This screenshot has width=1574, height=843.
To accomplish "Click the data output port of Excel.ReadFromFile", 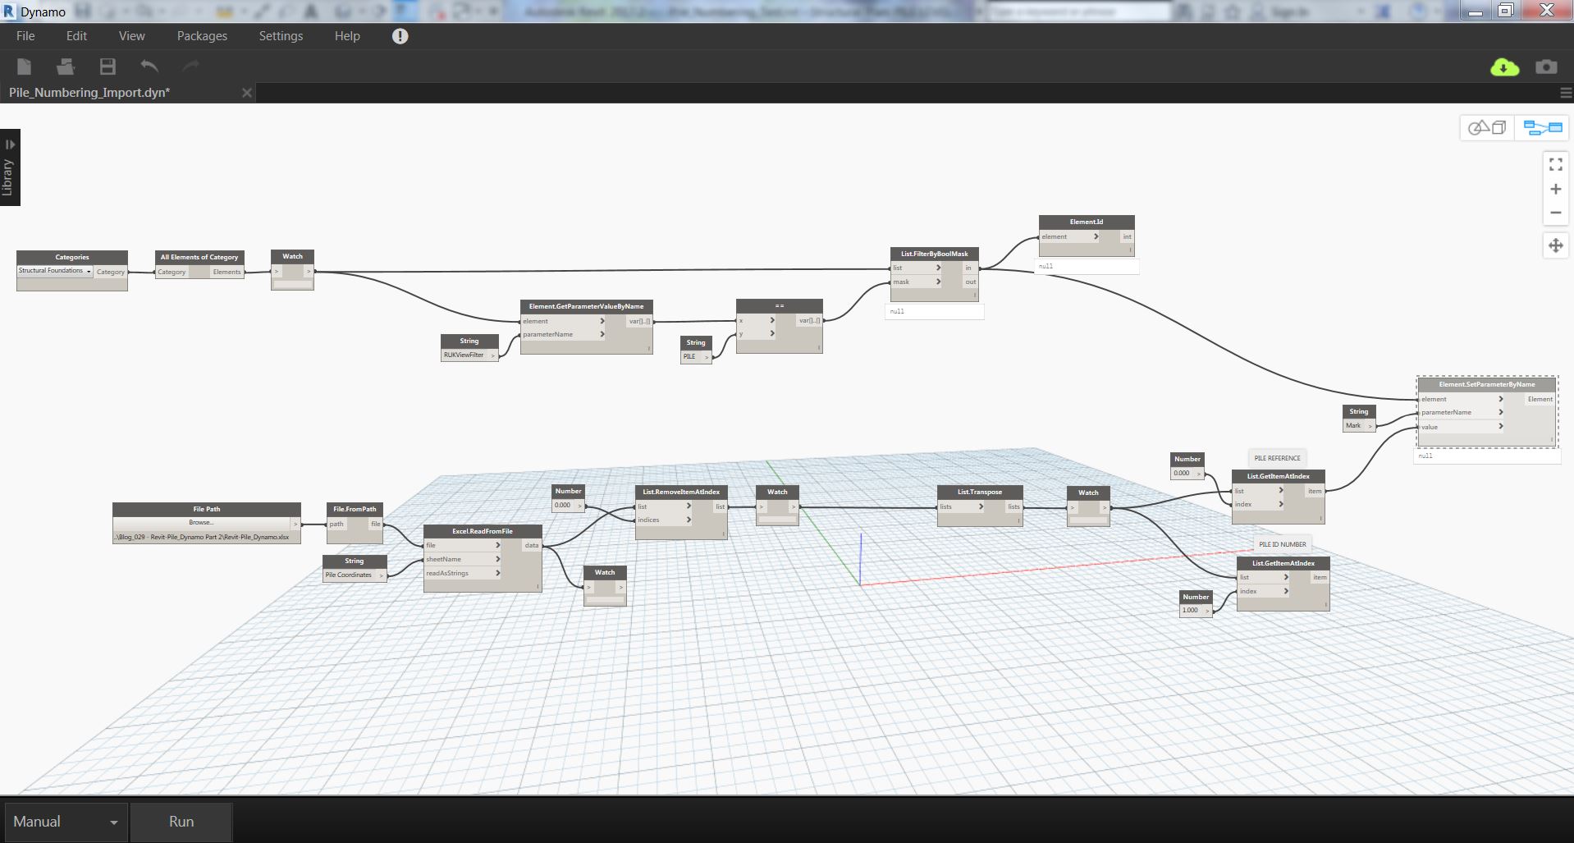I will coord(532,545).
